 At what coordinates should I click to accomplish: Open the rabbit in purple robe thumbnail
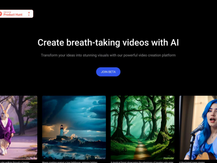18,128
